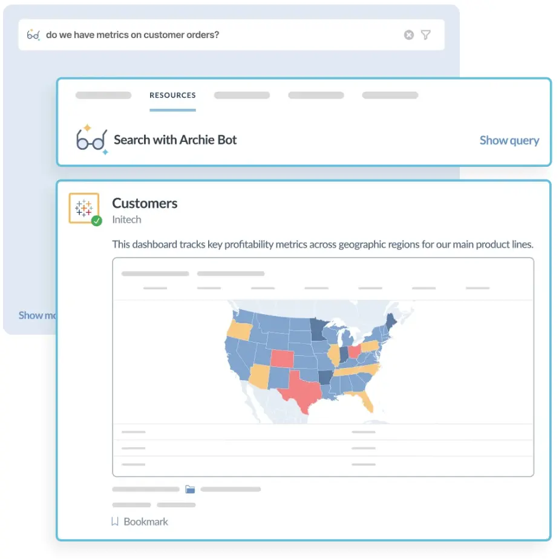Click the bookmark ribbon icon
This screenshot has width=559, height=559.
(115, 521)
